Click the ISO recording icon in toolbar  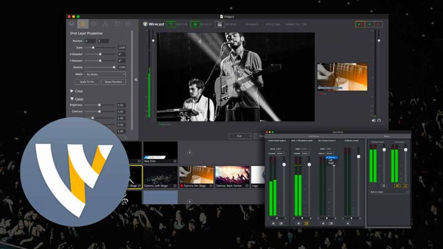click(219, 24)
